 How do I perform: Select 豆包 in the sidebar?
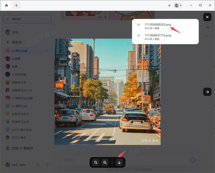pos(14,32)
